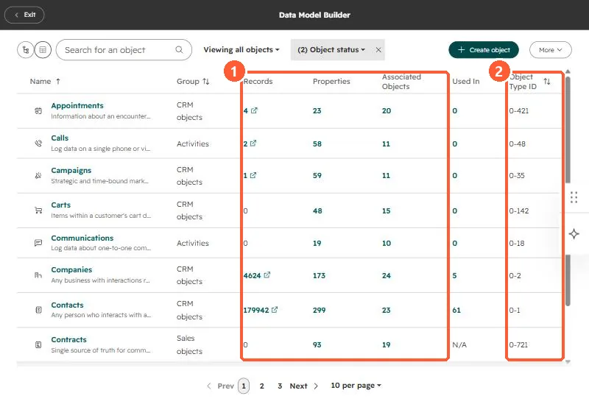Open Contacts records external link icon
The width and height of the screenshot is (589, 407).
[275, 310]
